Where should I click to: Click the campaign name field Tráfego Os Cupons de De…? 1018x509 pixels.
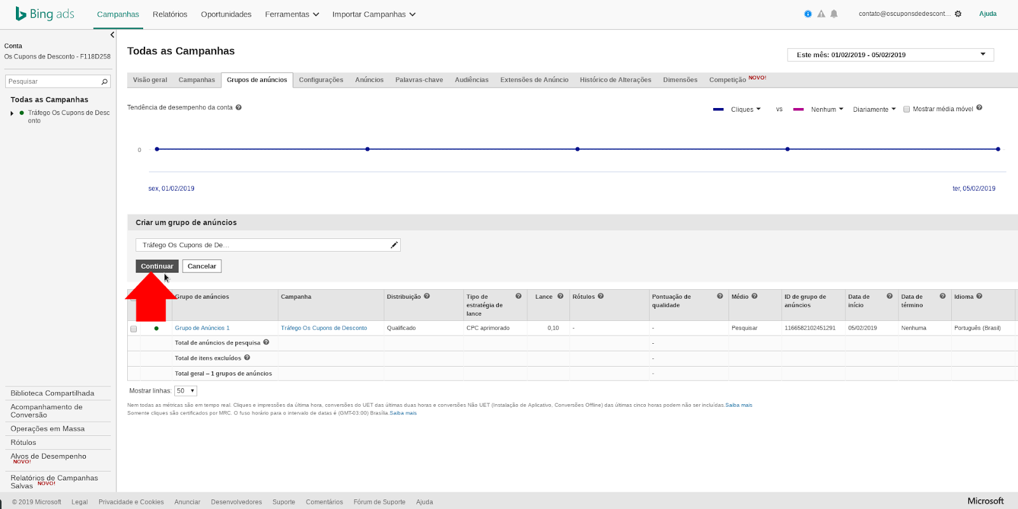268,245
